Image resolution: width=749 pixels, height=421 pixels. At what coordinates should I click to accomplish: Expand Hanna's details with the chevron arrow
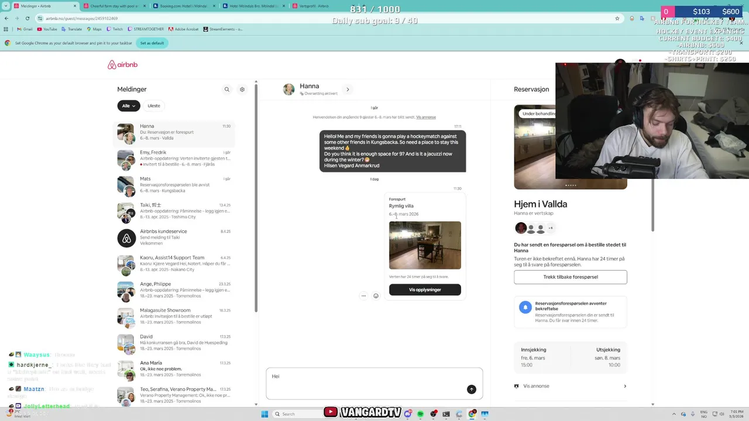point(348,89)
